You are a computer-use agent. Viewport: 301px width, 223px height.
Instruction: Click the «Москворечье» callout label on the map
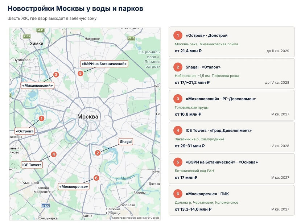point(74,186)
